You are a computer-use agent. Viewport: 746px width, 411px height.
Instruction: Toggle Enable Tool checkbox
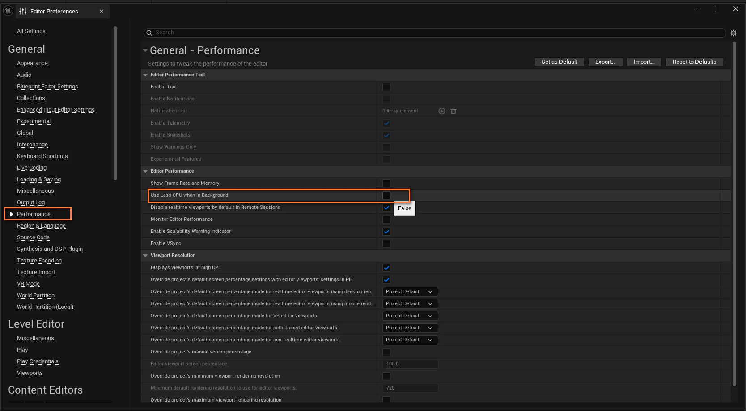[x=386, y=87]
